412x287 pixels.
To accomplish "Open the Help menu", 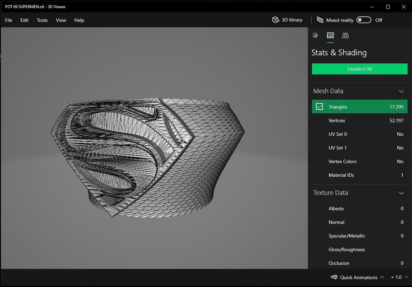I will click(79, 20).
